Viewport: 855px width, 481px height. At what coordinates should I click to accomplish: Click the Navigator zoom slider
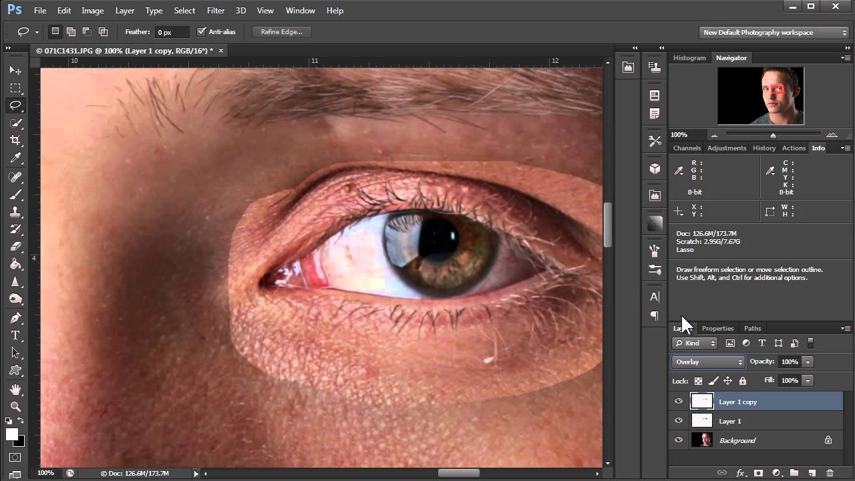[773, 135]
